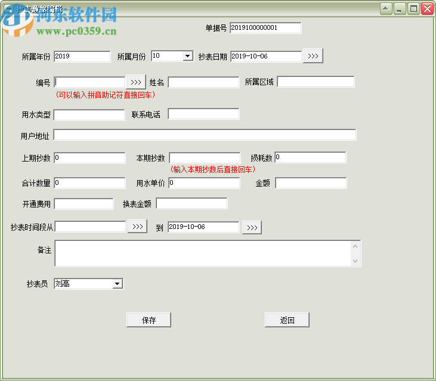Focus the 本期抄数 input field

click(x=205, y=158)
